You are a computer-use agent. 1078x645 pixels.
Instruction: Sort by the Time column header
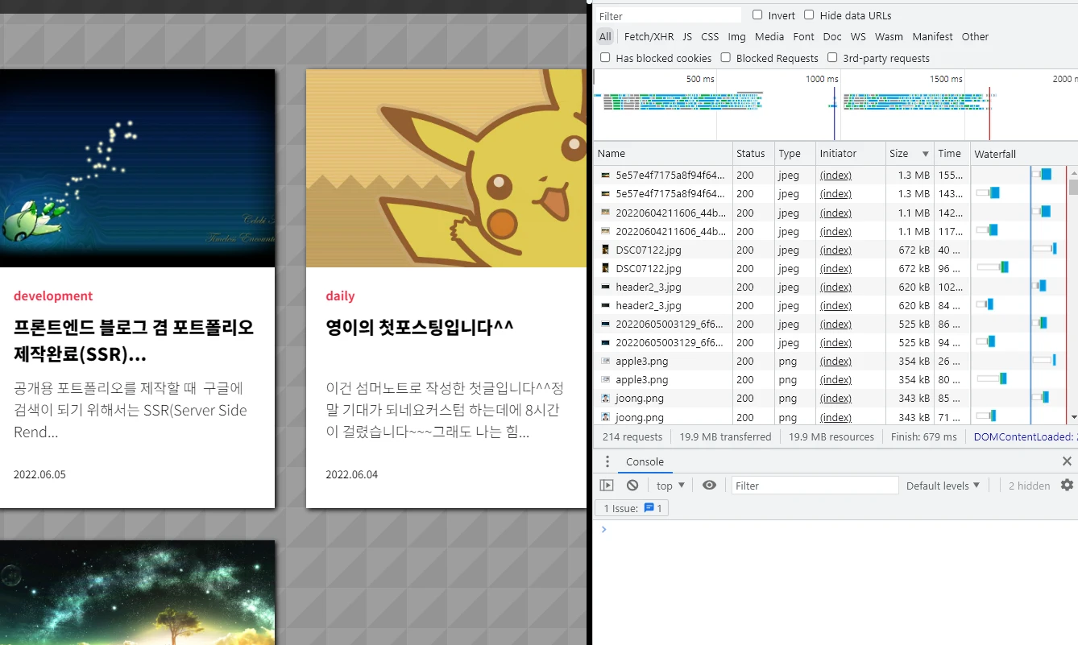coord(951,153)
